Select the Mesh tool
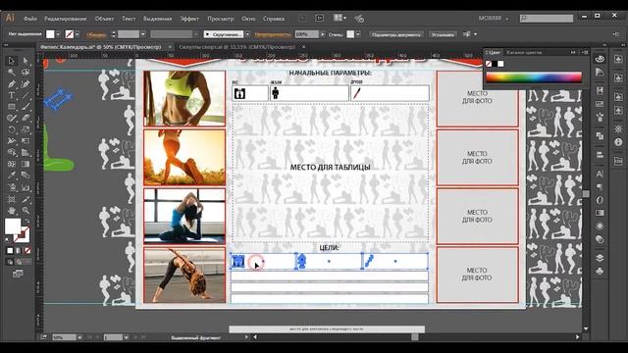 pos(11,164)
